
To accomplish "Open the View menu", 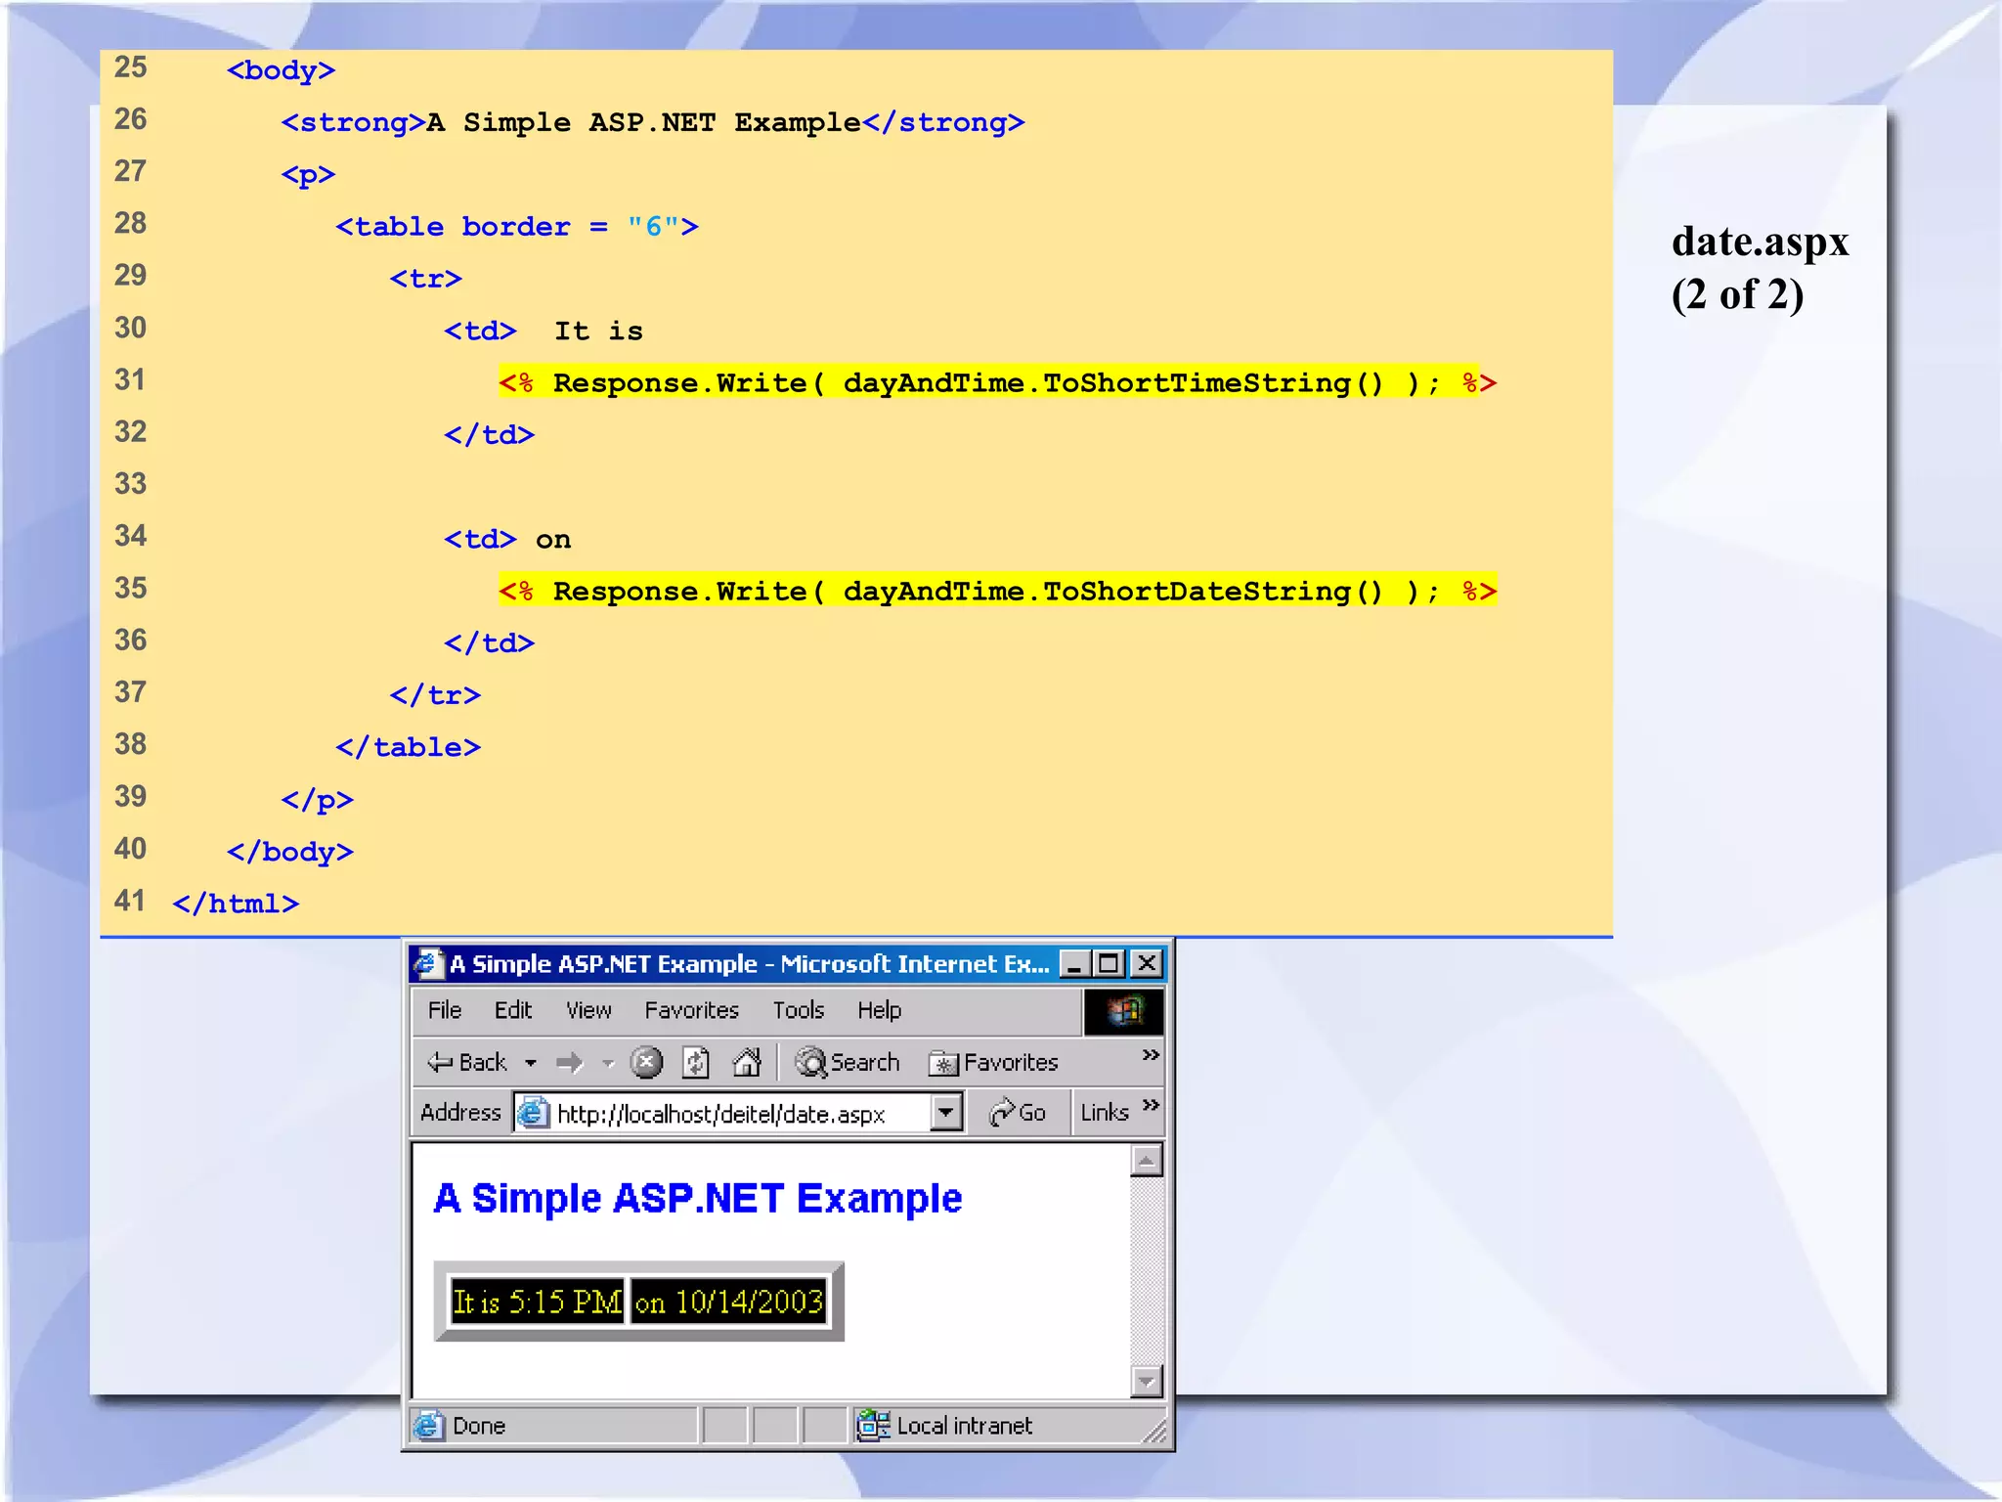I will (x=588, y=1010).
